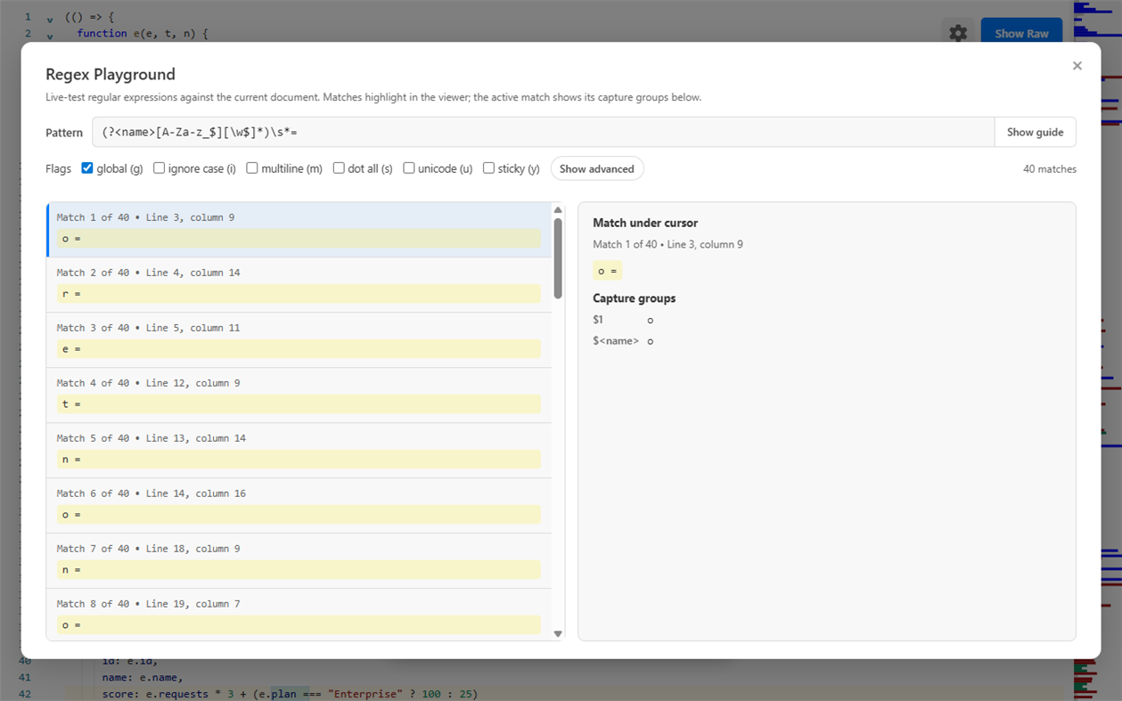Image resolution: width=1122 pixels, height=701 pixels.
Task: Click 'Capture groups' heading
Action: click(x=635, y=298)
